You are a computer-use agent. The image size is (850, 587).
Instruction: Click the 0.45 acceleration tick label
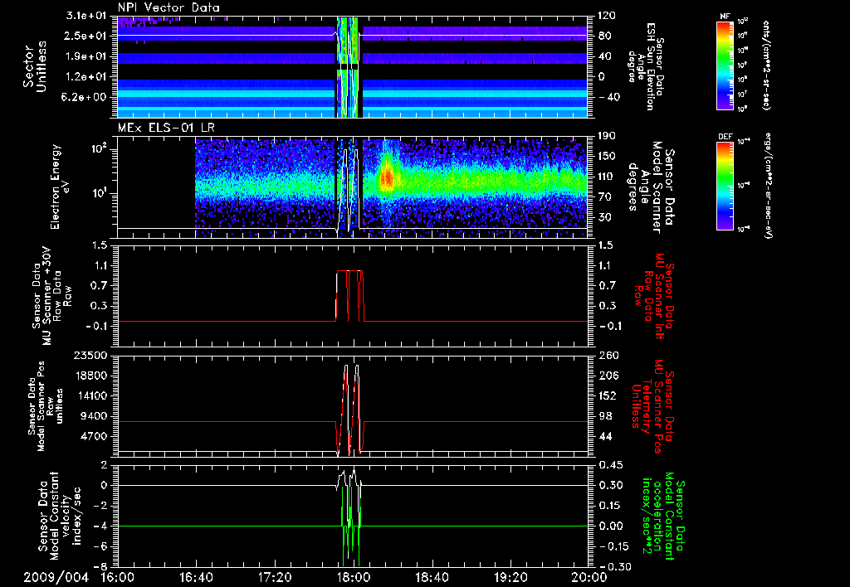tap(609, 465)
